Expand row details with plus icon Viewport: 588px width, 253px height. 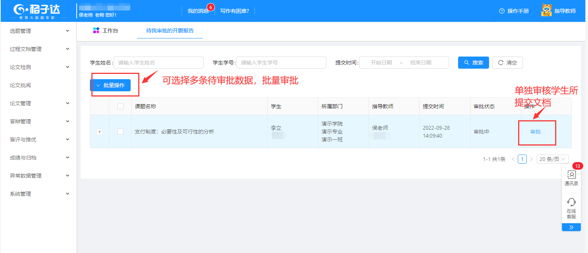tap(100, 132)
